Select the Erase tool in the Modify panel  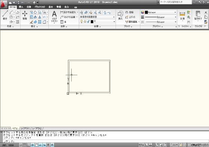[x=31, y=22]
